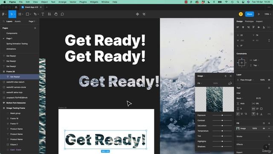Screen dimensions: 273x154
Task: Add a stroke with plus icon
Action: (269, 136)
